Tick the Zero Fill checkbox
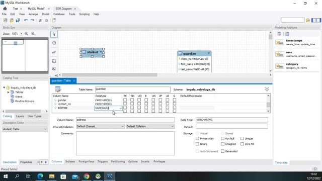Screen dimensions: 322x181 point(242,144)
